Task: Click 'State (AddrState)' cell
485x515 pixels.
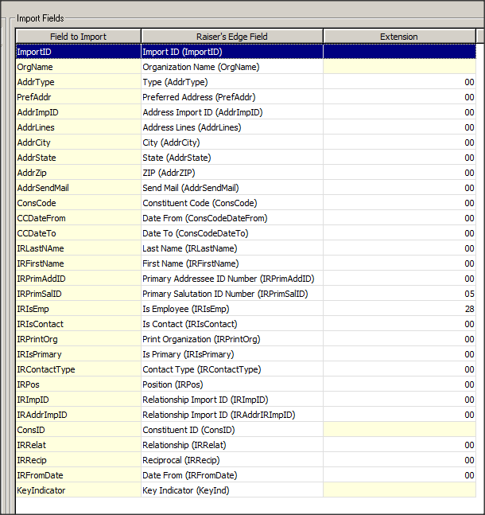Action: 232,158
